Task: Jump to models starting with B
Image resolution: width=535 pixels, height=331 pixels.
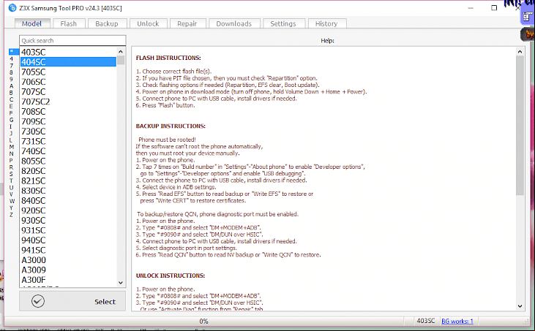Action: point(11,93)
